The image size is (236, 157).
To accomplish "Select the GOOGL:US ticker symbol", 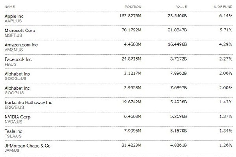I will [x=15, y=79].
